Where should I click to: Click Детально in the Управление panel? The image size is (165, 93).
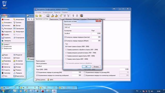[6, 58]
